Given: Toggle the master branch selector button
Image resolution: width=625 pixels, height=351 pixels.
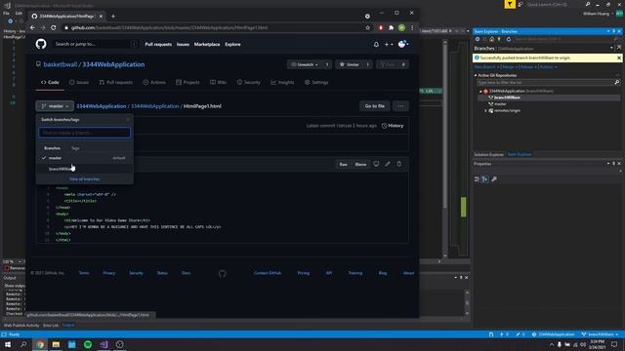Looking at the screenshot, I should [x=55, y=106].
